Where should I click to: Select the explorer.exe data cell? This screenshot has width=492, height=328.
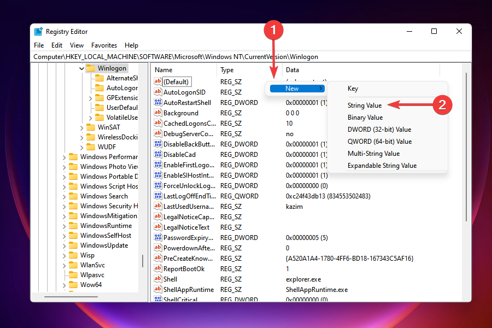coord(303,279)
